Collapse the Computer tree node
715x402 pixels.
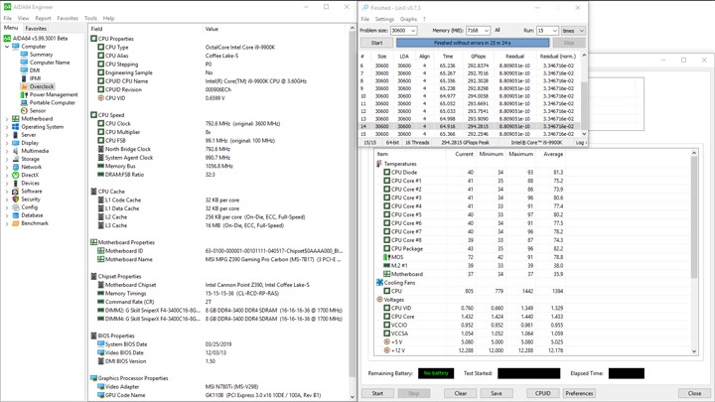click(x=7, y=47)
